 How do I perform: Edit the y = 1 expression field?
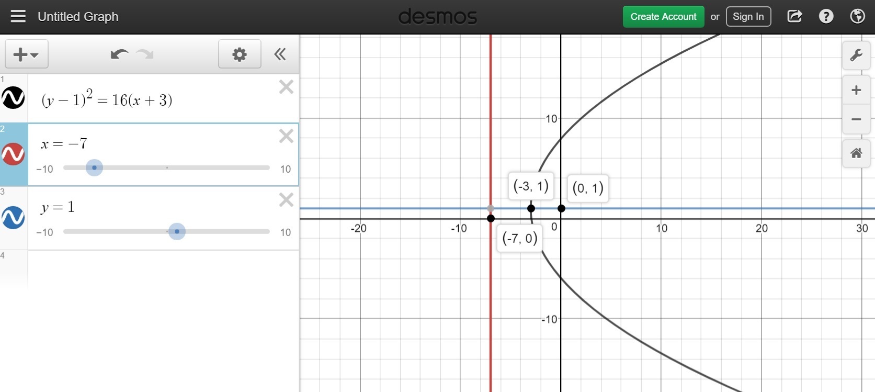(x=58, y=207)
